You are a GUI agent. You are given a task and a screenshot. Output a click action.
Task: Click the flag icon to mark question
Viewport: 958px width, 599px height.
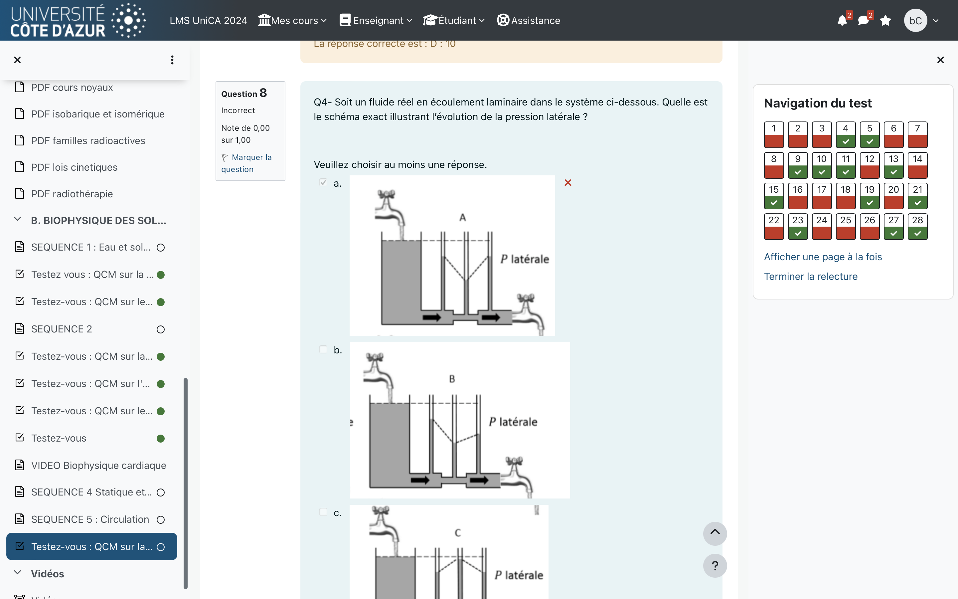click(225, 158)
